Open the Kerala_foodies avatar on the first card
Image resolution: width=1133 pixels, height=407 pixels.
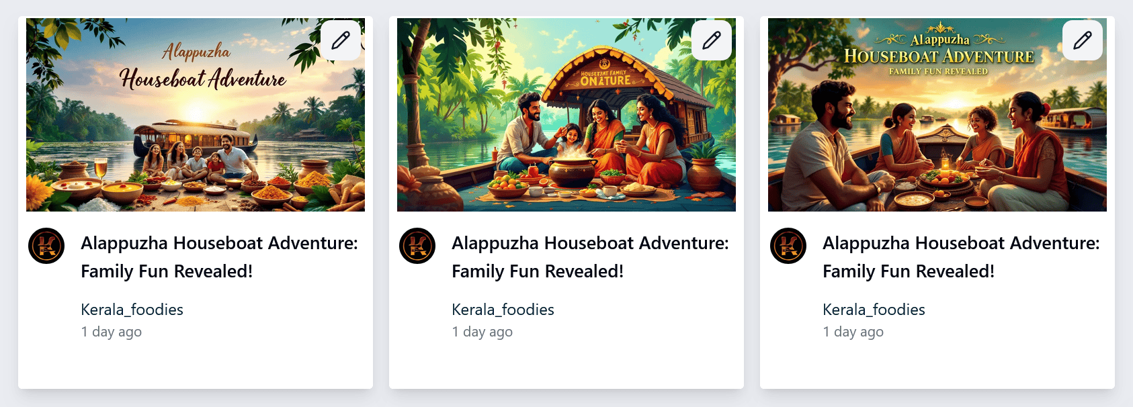(46, 246)
